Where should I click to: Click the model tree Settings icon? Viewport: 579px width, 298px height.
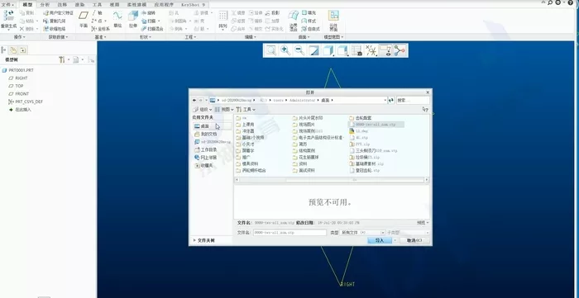(62, 59)
